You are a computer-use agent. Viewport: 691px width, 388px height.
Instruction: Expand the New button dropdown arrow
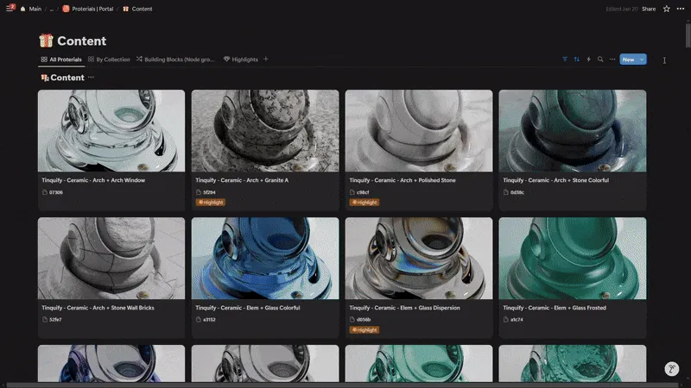tap(642, 59)
